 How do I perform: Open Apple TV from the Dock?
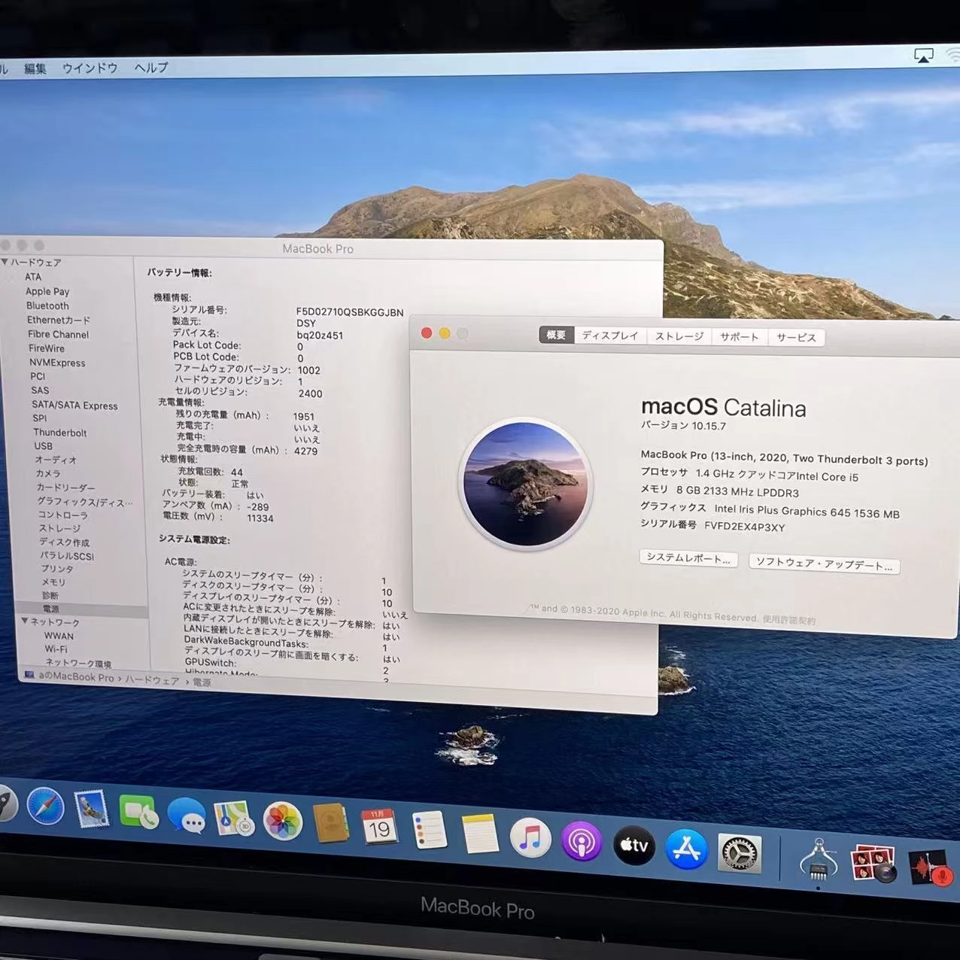(x=633, y=846)
